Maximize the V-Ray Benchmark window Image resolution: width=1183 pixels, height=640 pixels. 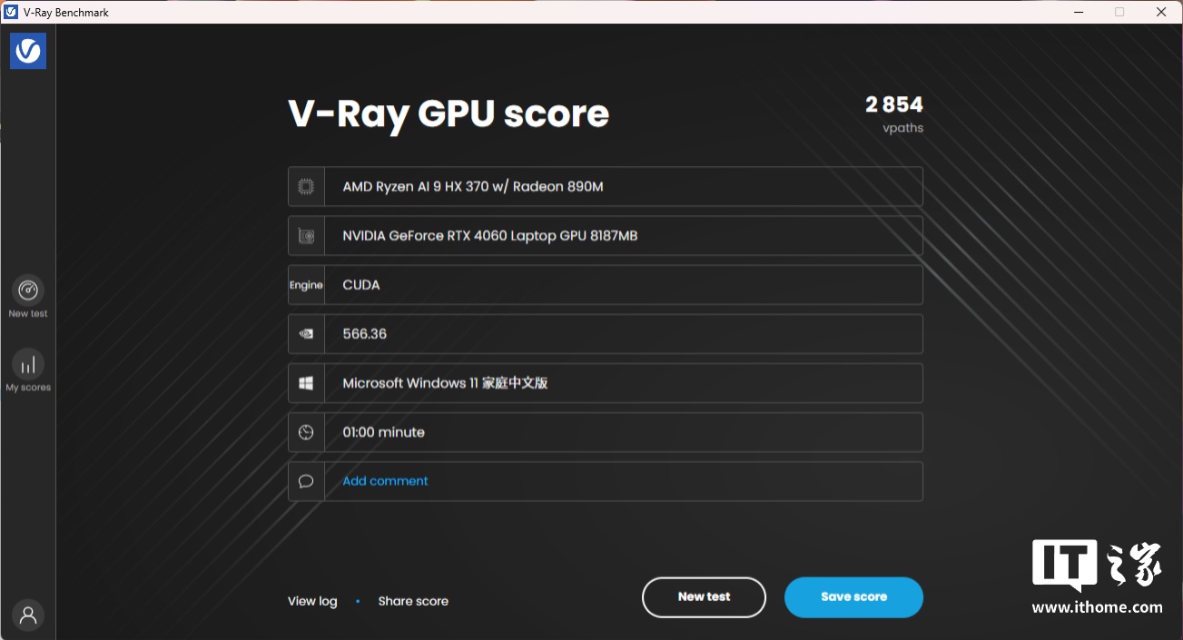pos(1119,12)
